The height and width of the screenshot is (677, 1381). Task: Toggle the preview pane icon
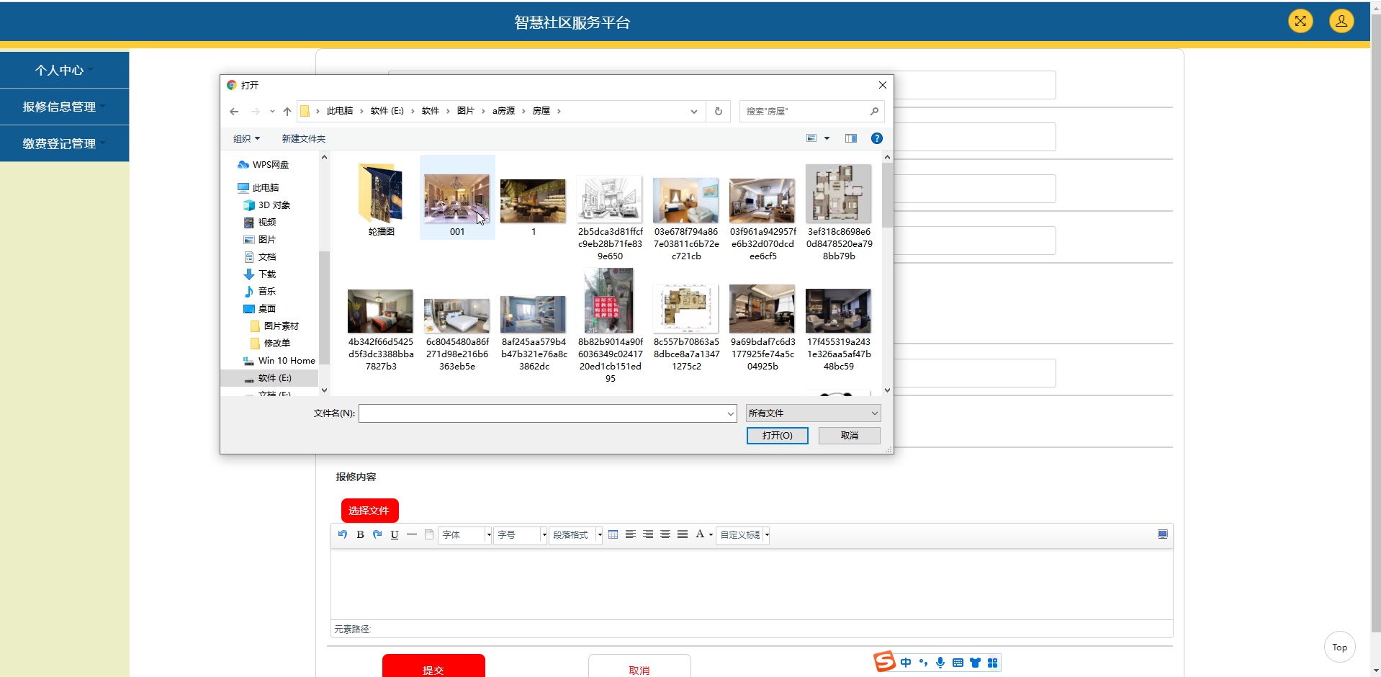[850, 138]
